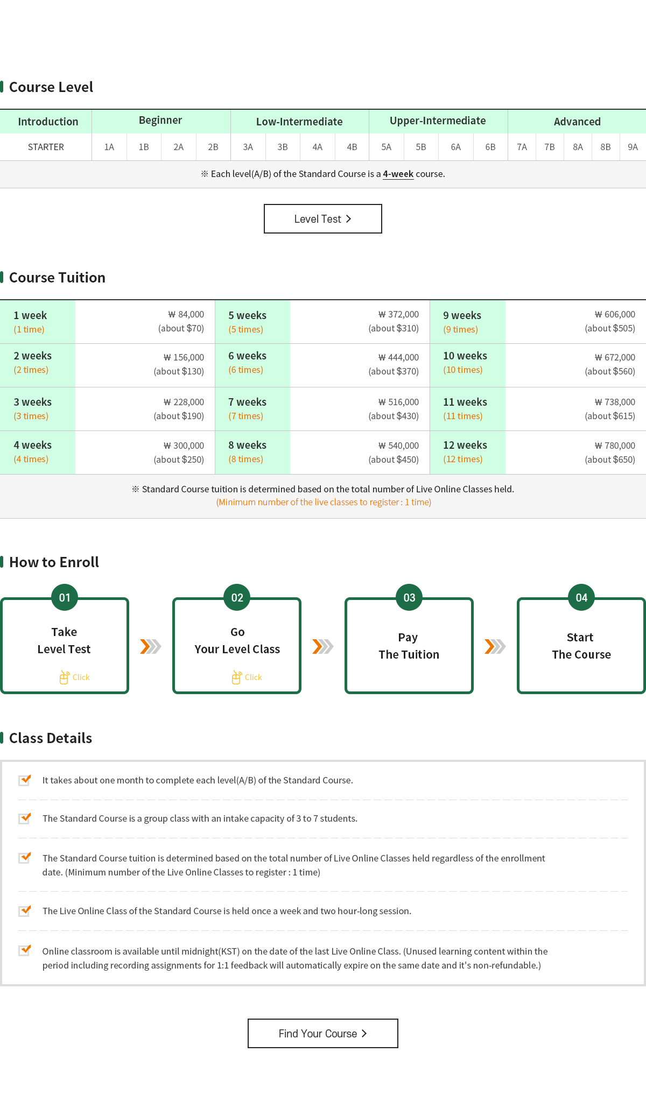
Task: Click the ₩ 84,000 price
Action: pos(186,314)
